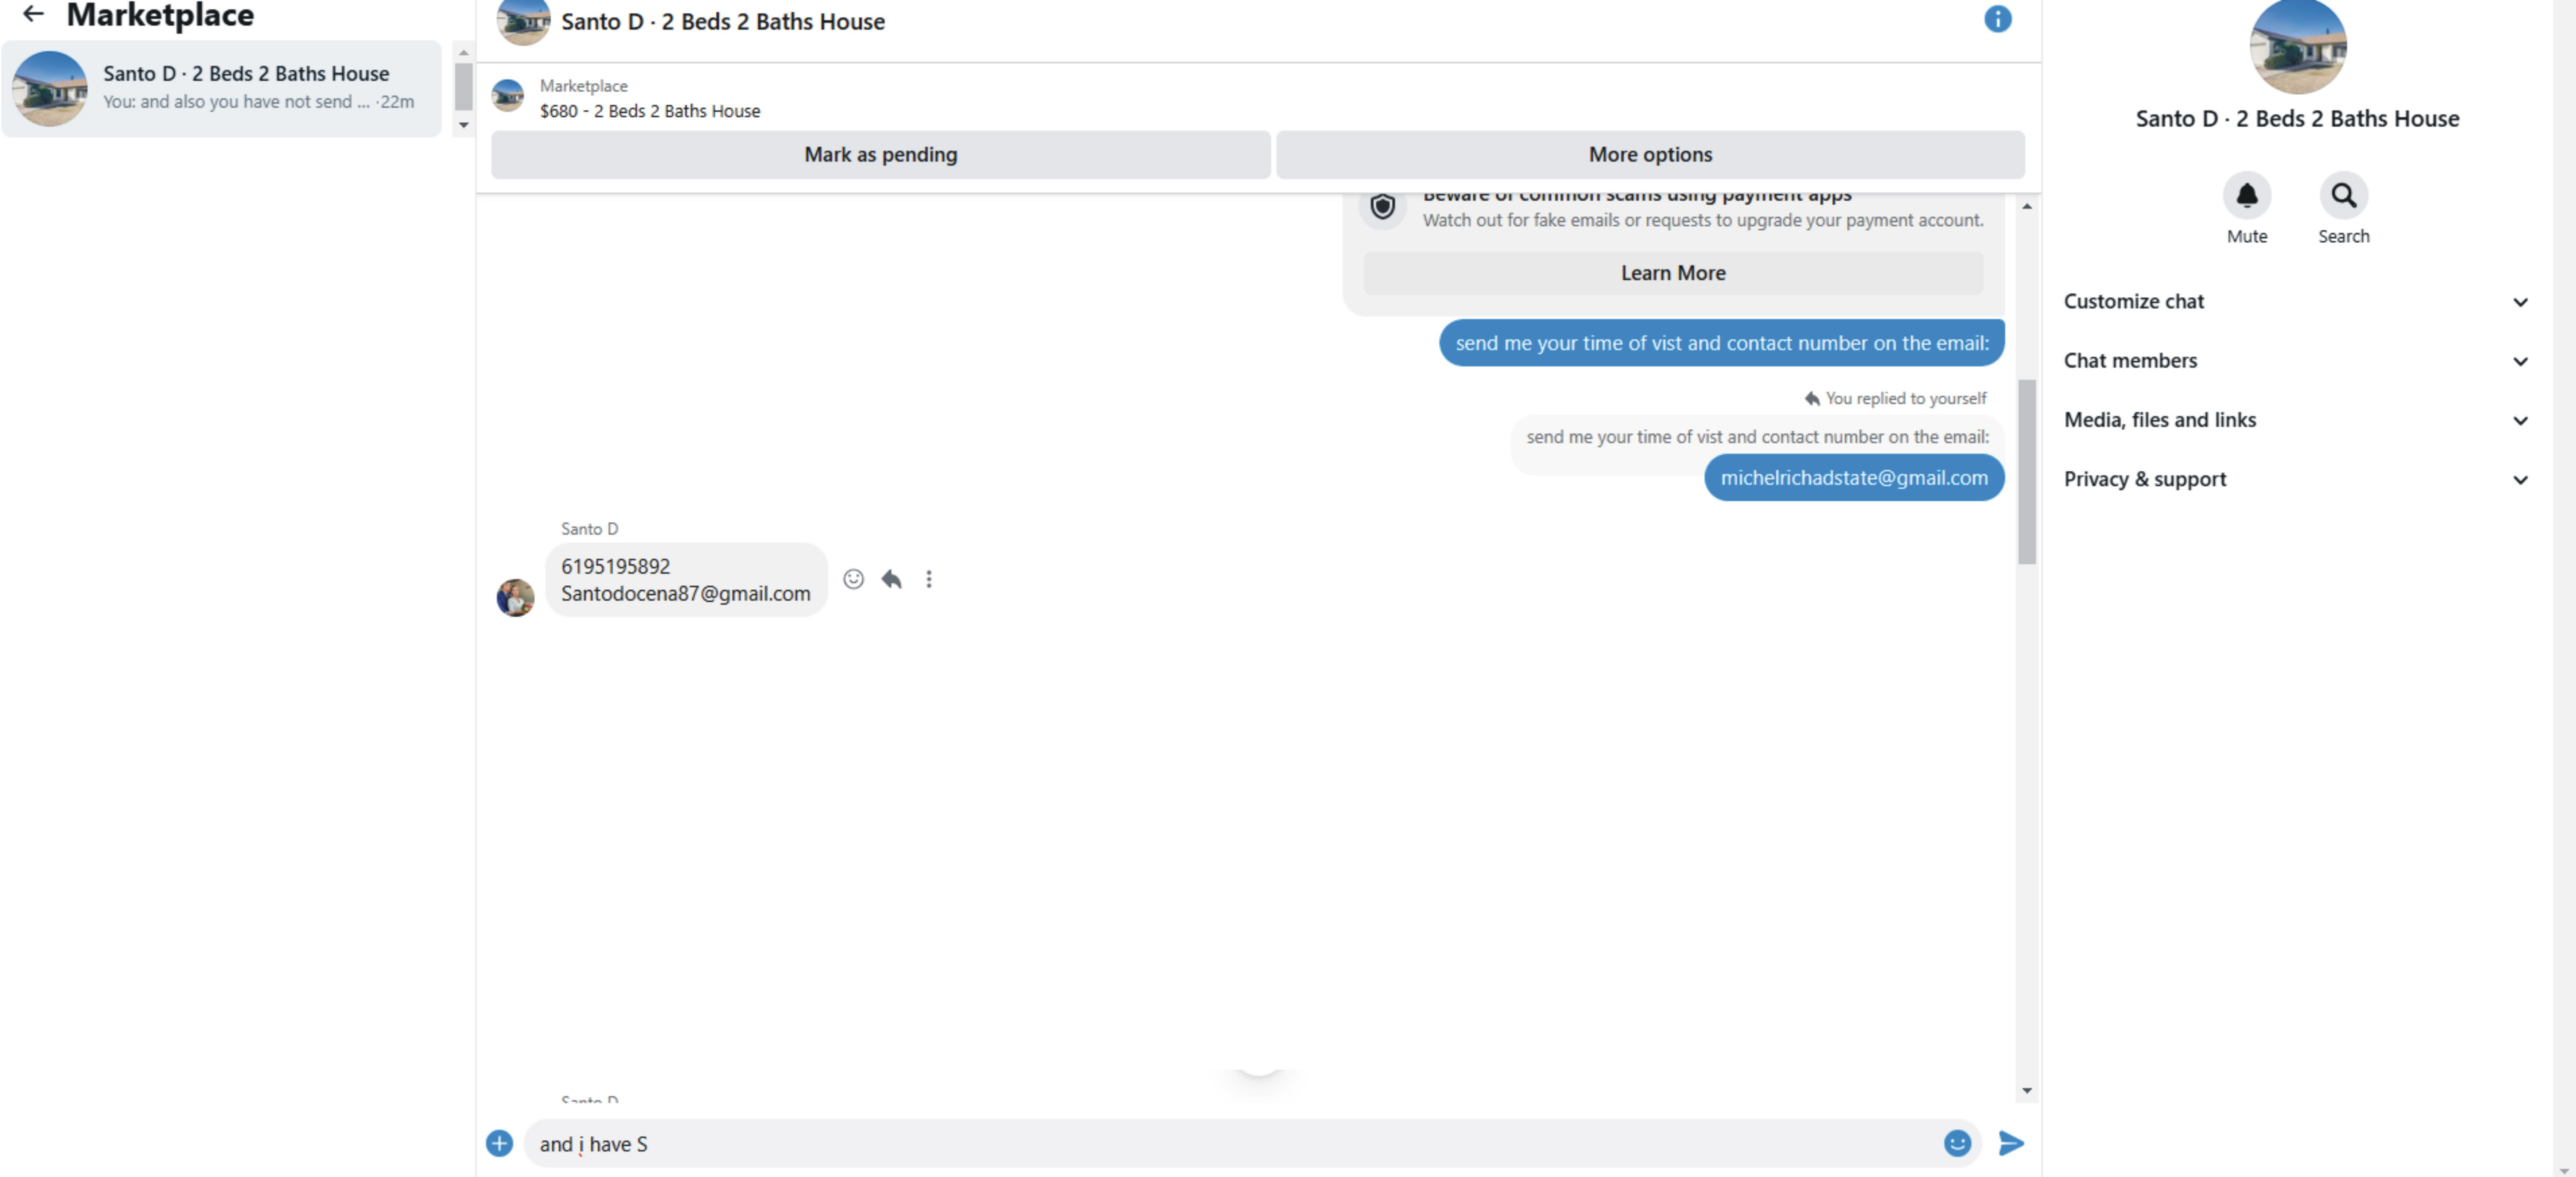Open the More options button

click(x=1650, y=155)
